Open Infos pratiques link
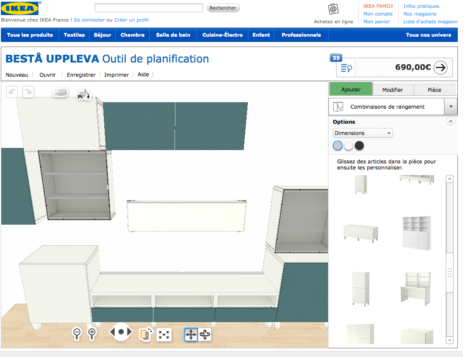Image resolution: width=466 pixels, height=357 pixels. click(422, 6)
